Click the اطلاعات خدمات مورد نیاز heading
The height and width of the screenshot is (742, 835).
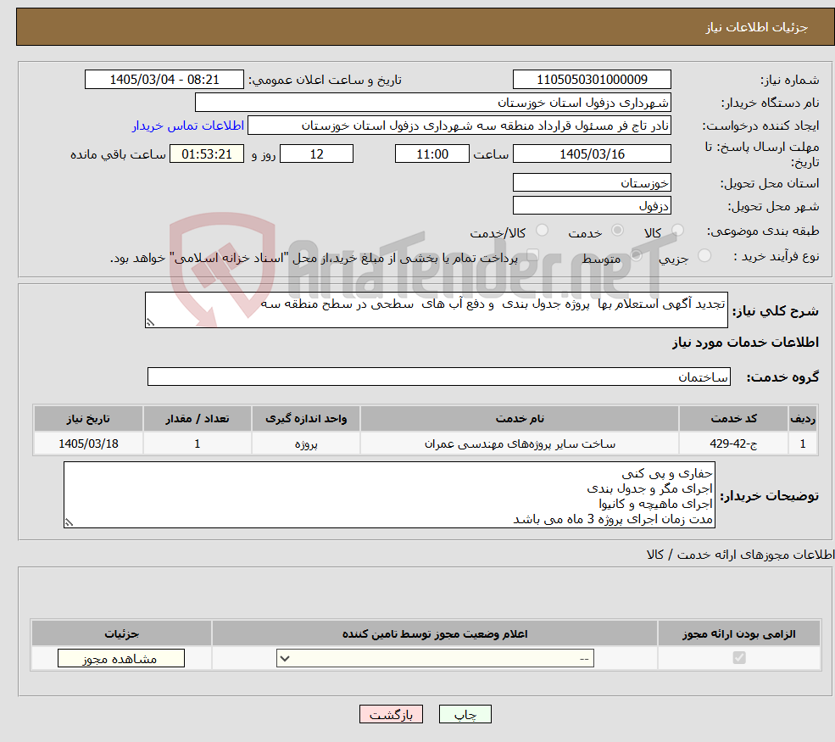click(x=745, y=342)
